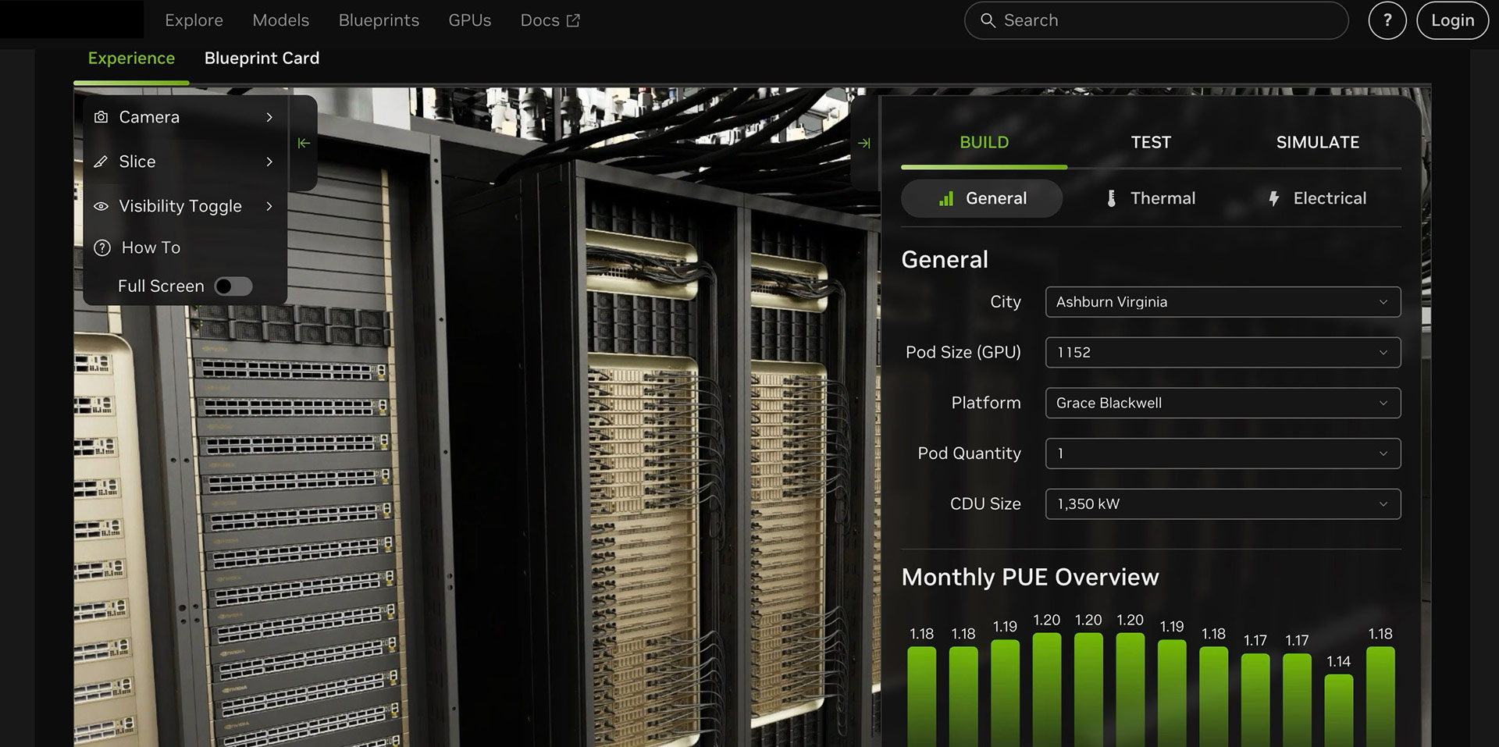Open the CDU Size dropdown
The image size is (1499, 747).
(x=1222, y=504)
